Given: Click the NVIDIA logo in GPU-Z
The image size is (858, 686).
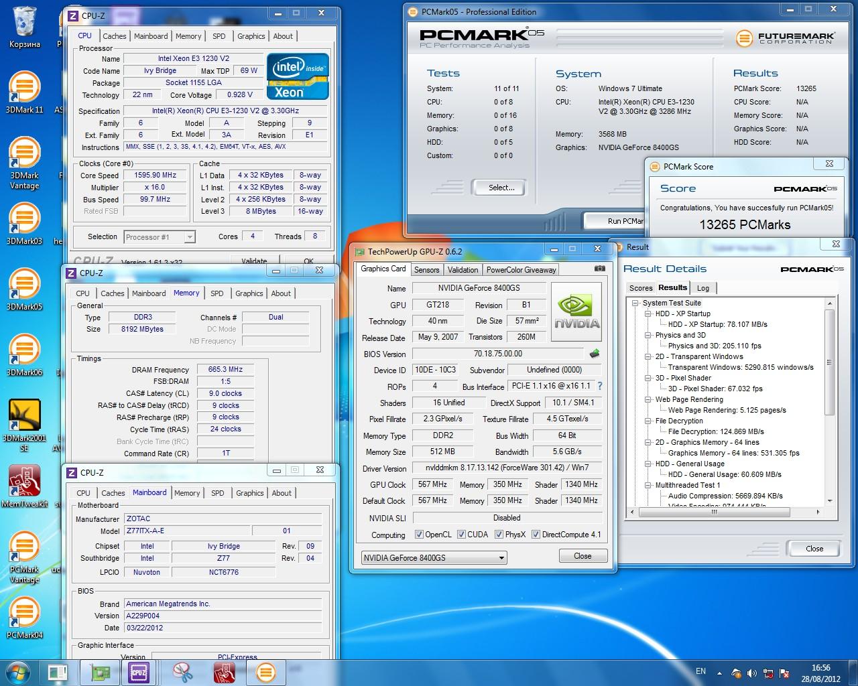Looking at the screenshot, I should [x=575, y=312].
